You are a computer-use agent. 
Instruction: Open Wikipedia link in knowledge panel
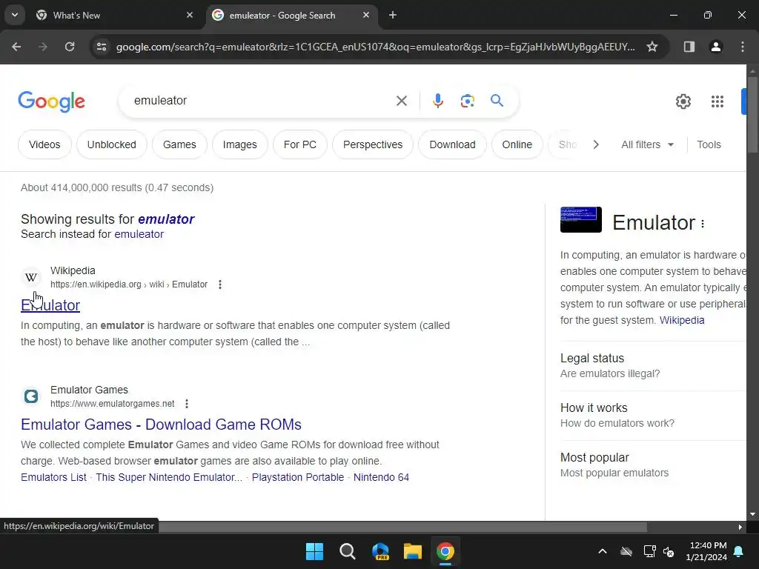click(682, 320)
